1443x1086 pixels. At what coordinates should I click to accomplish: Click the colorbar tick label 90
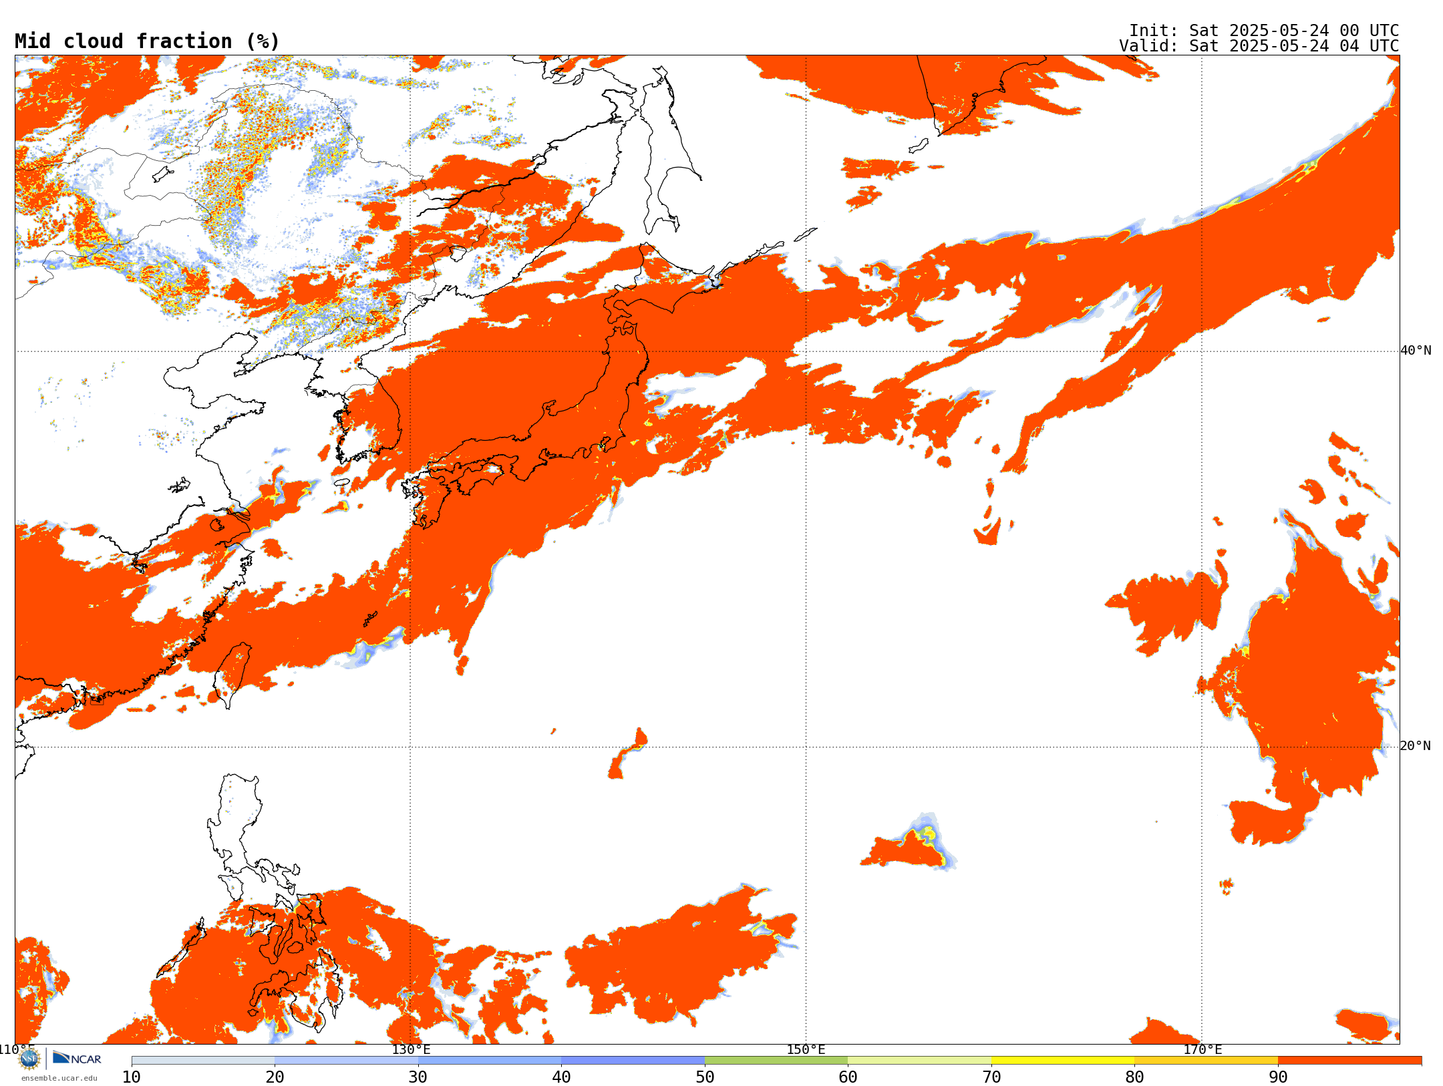(x=1278, y=1077)
